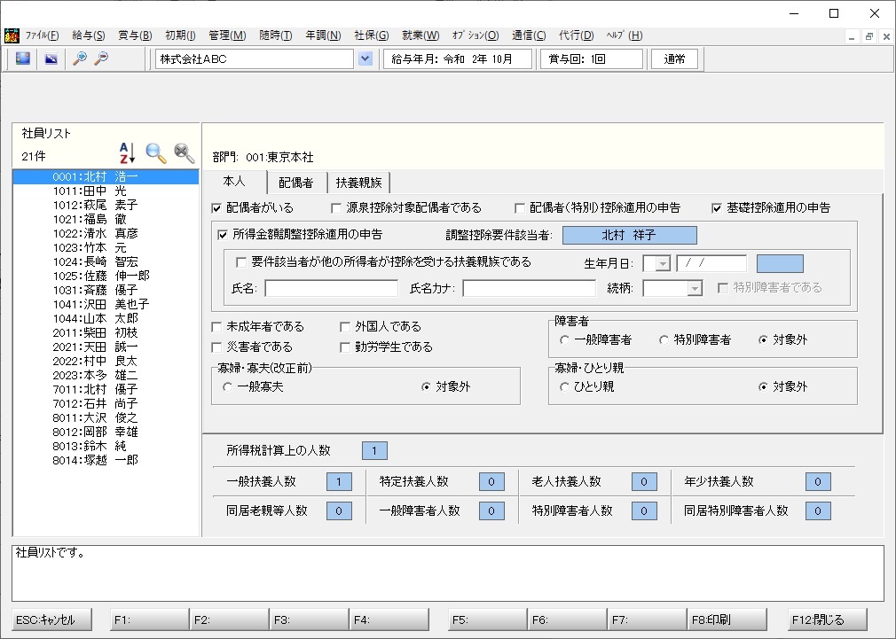Click the application logo icon in menu bar
The height and width of the screenshot is (639, 896).
click(x=12, y=35)
